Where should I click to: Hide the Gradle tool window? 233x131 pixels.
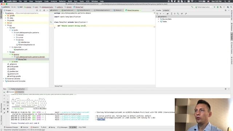[229, 10]
